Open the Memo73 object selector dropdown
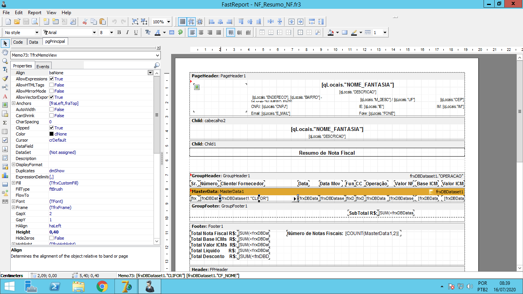 coord(158,55)
